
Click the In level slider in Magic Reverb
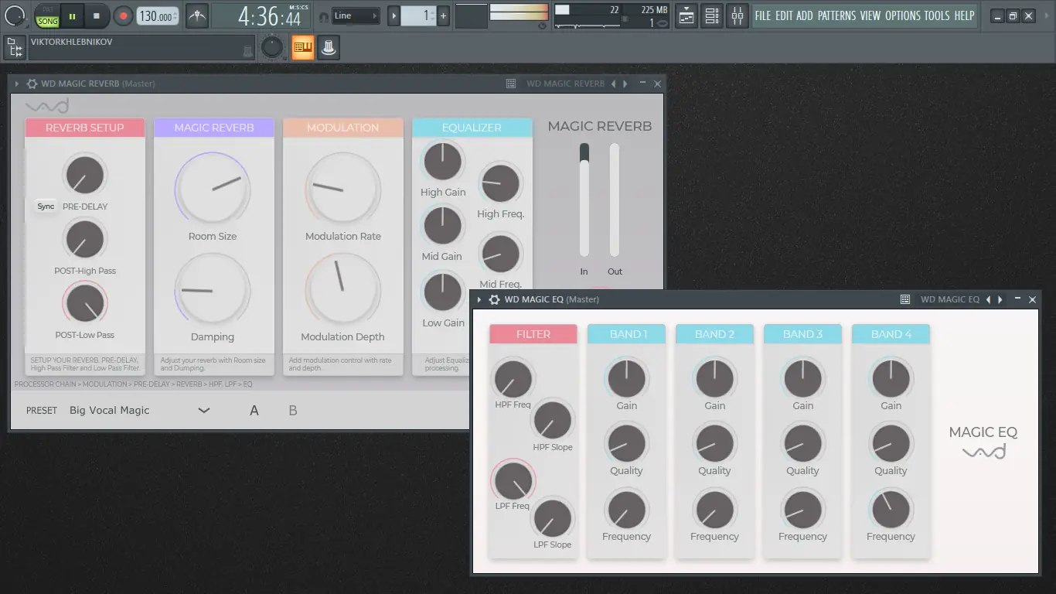pos(584,200)
